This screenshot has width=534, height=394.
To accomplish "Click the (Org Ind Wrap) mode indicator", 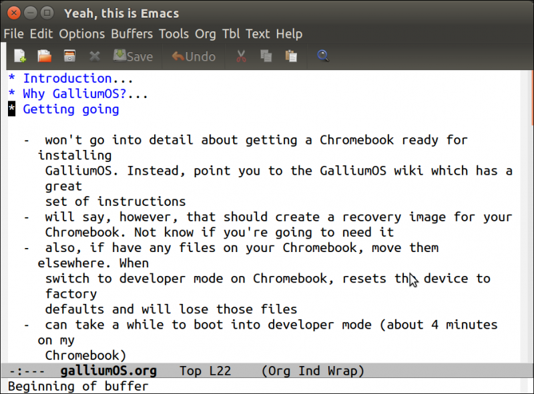I will (312, 371).
